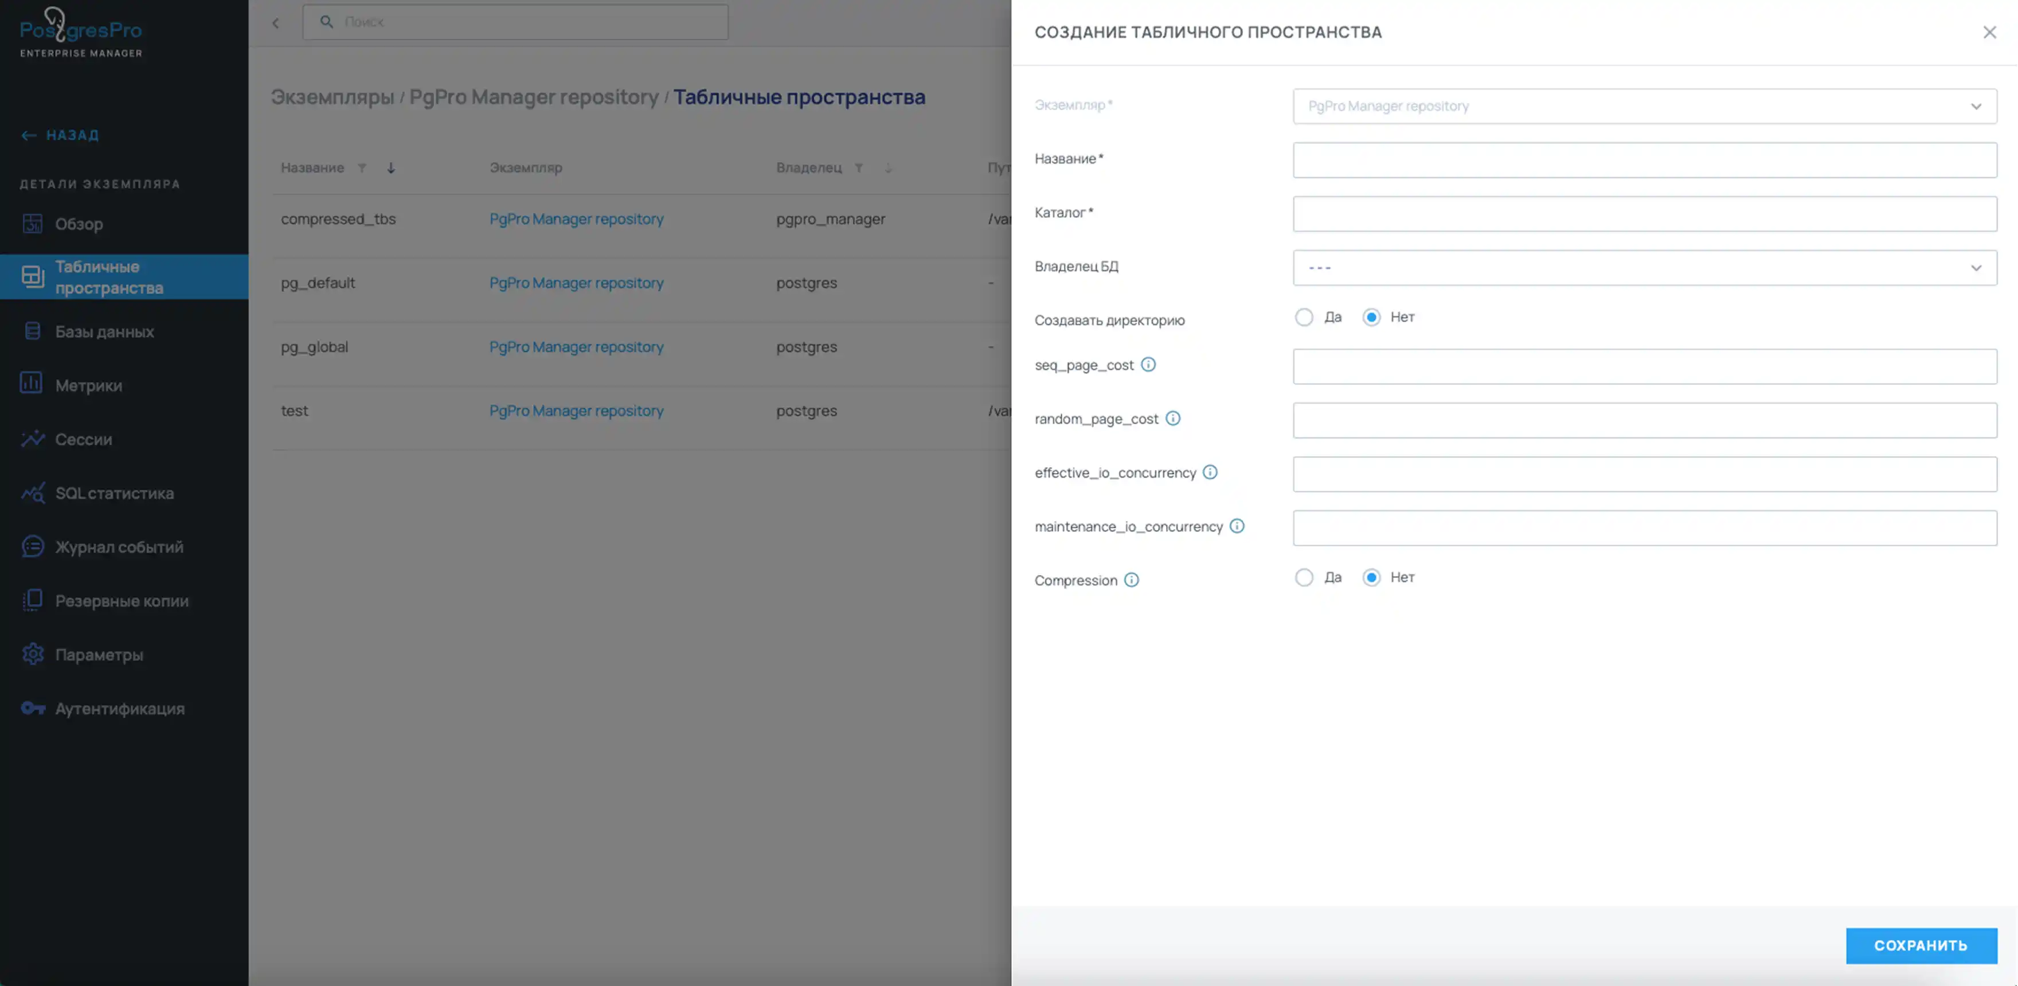Select Да for Создавать директорию

1304,317
